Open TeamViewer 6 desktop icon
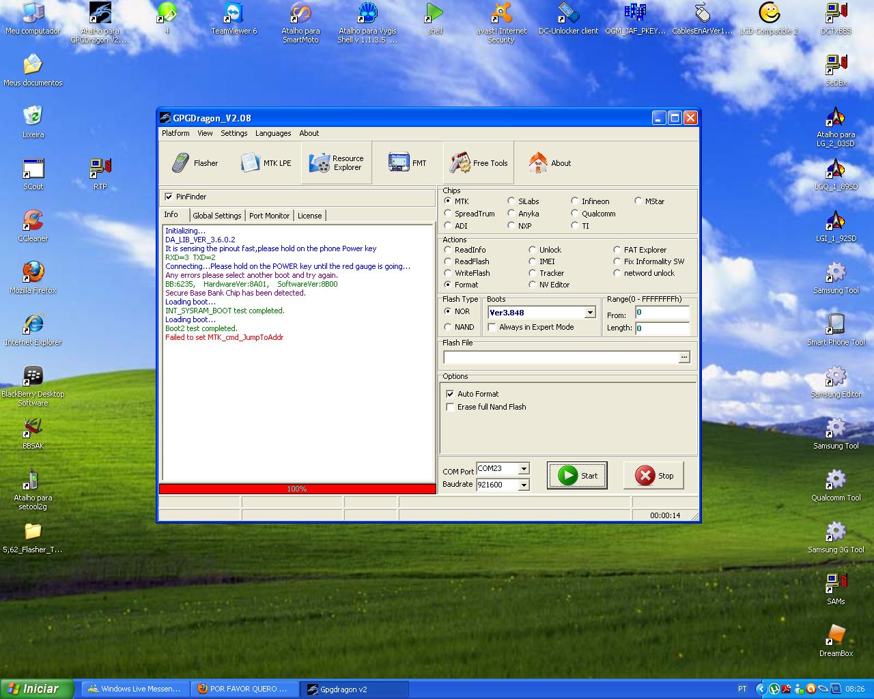Screen dimensions: 874x699 point(234,18)
